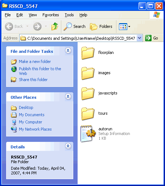
Task: Select the autorun Setup Information file
Action: click(x=105, y=134)
